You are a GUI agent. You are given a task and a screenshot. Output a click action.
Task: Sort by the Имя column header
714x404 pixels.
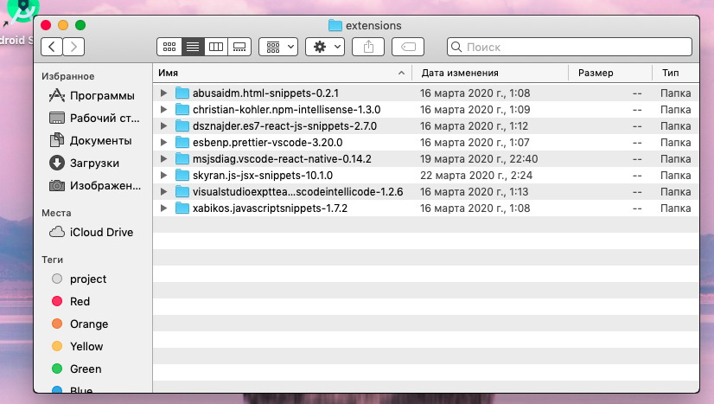tap(283, 73)
